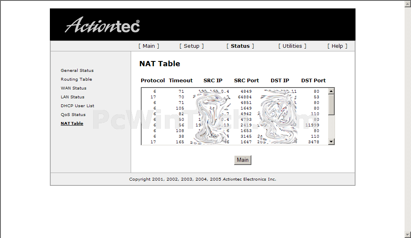Viewport: 411px width, 238px height.
Task: Open QoS Status in the sidebar
Action: tap(73, 115)
